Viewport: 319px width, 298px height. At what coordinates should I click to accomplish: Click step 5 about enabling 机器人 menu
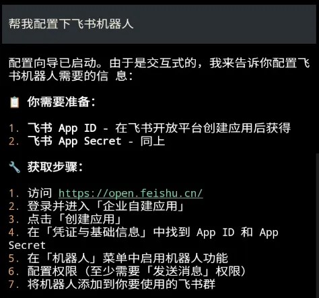(118, 258)
